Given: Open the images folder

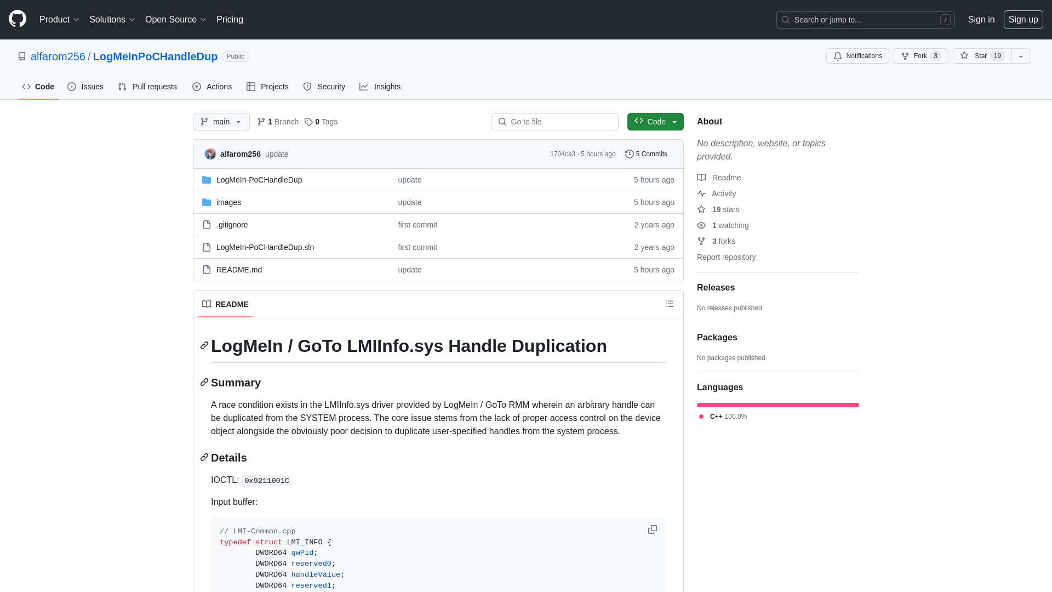Looking at the screenshot, I should point(228,202).
